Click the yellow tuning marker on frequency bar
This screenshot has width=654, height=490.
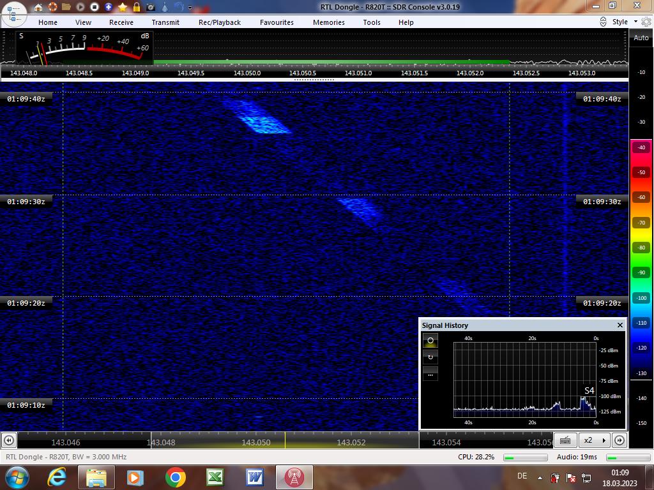tap(285, 440)
